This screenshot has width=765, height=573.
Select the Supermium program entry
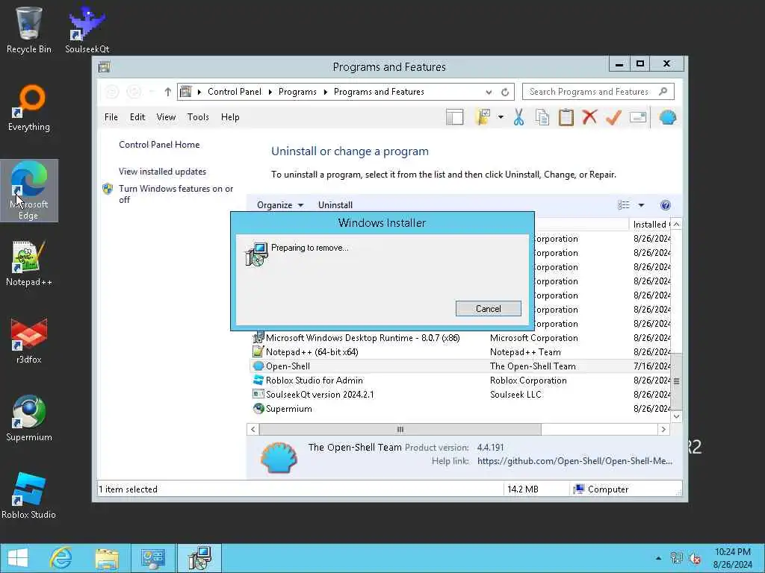(459, 408)
